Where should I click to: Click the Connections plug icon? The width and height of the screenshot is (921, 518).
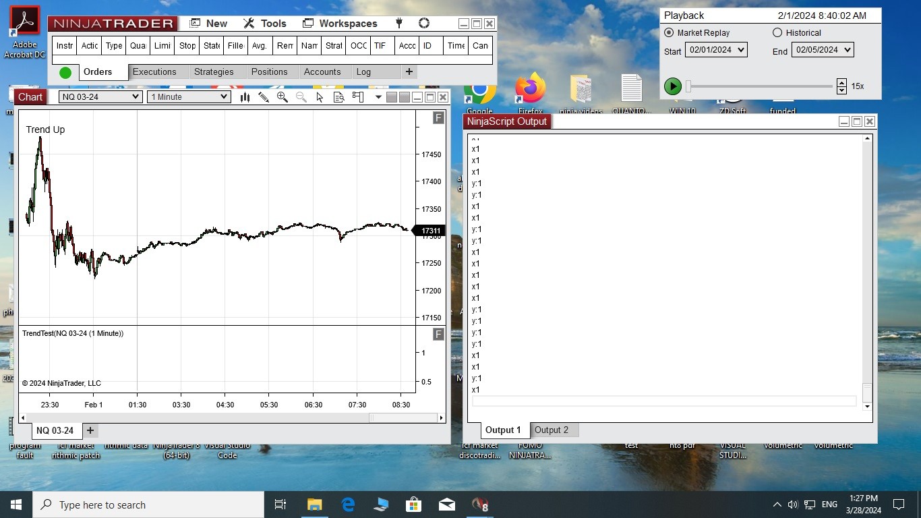tap(399, 24)
